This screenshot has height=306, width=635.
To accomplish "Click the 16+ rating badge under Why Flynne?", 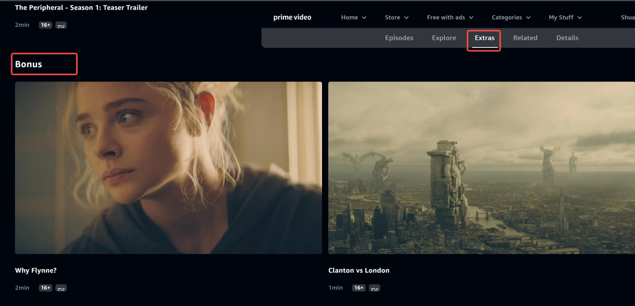I will tap(45, 288).
